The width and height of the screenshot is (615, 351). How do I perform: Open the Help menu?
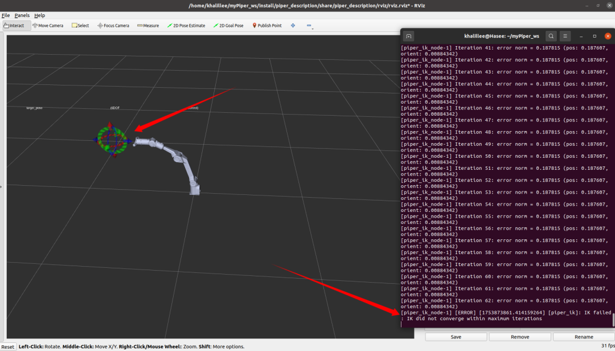click(x=39, y=15)
